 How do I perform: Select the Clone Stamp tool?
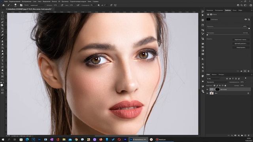(2, 41)
